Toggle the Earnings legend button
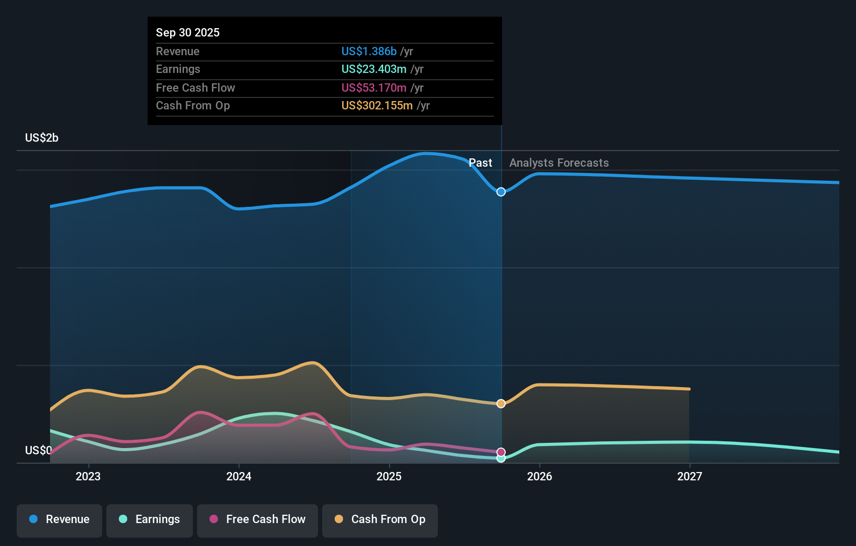Image resolution: width=856 pixels, height=546 pixels. point(150,520)
